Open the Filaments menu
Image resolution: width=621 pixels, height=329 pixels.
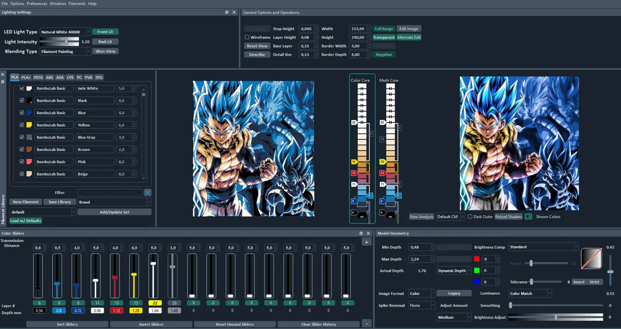click(77, 4)
